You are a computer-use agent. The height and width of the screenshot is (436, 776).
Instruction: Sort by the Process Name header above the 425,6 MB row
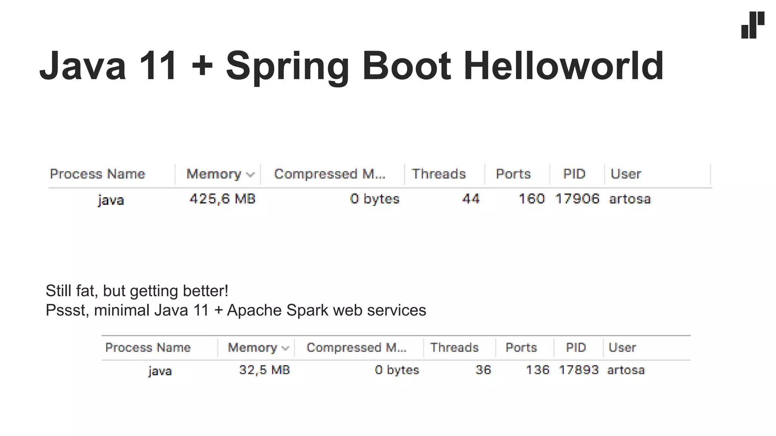(97, 174)
